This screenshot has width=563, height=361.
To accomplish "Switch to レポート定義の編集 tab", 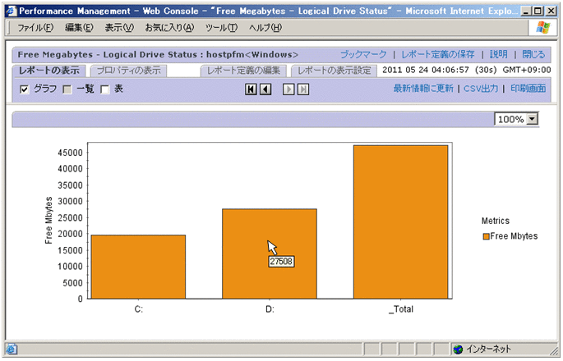I will [x=243, y=71].
